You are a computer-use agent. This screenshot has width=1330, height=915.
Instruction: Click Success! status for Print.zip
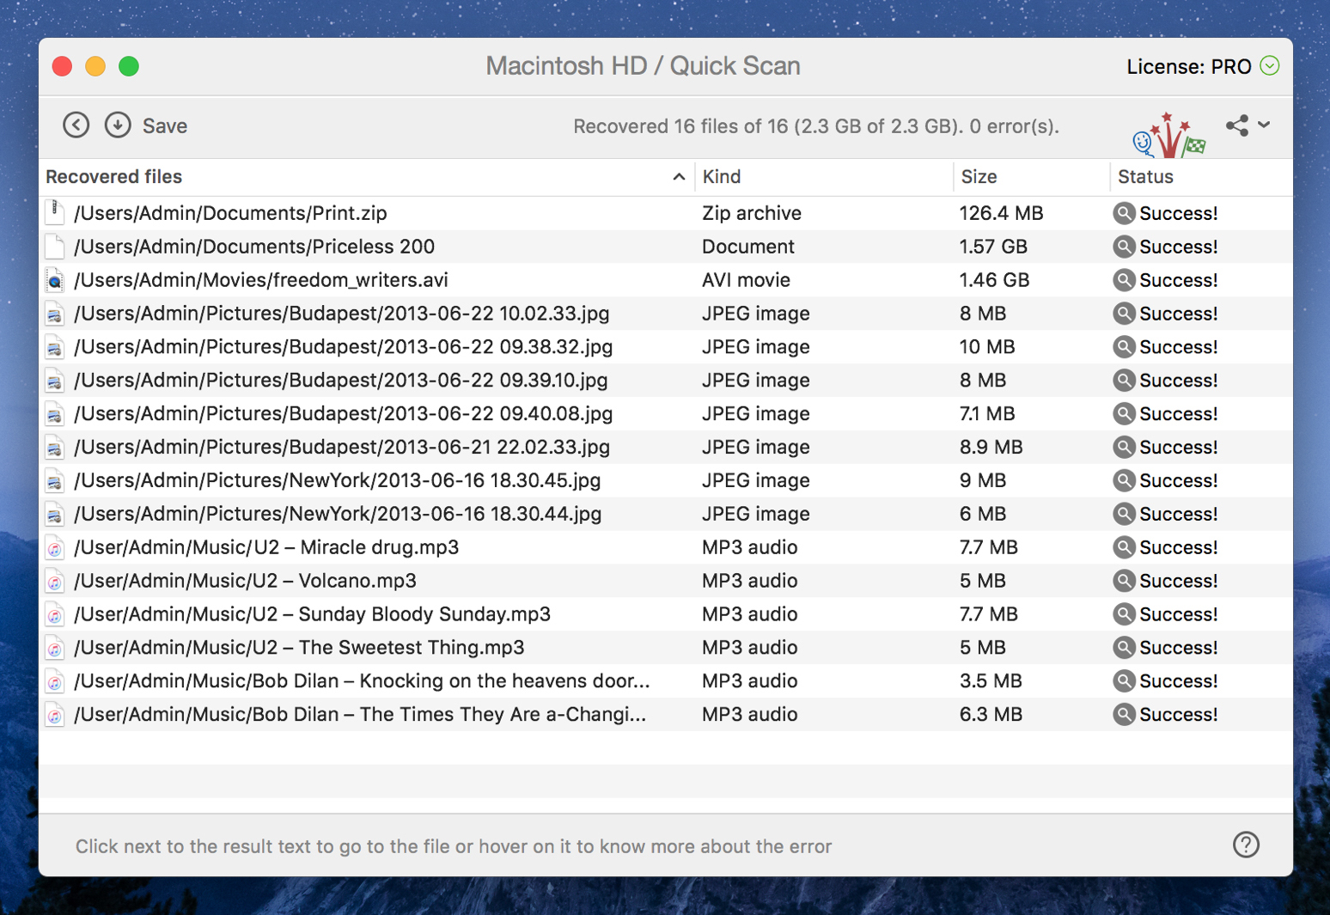point(1179,213)
